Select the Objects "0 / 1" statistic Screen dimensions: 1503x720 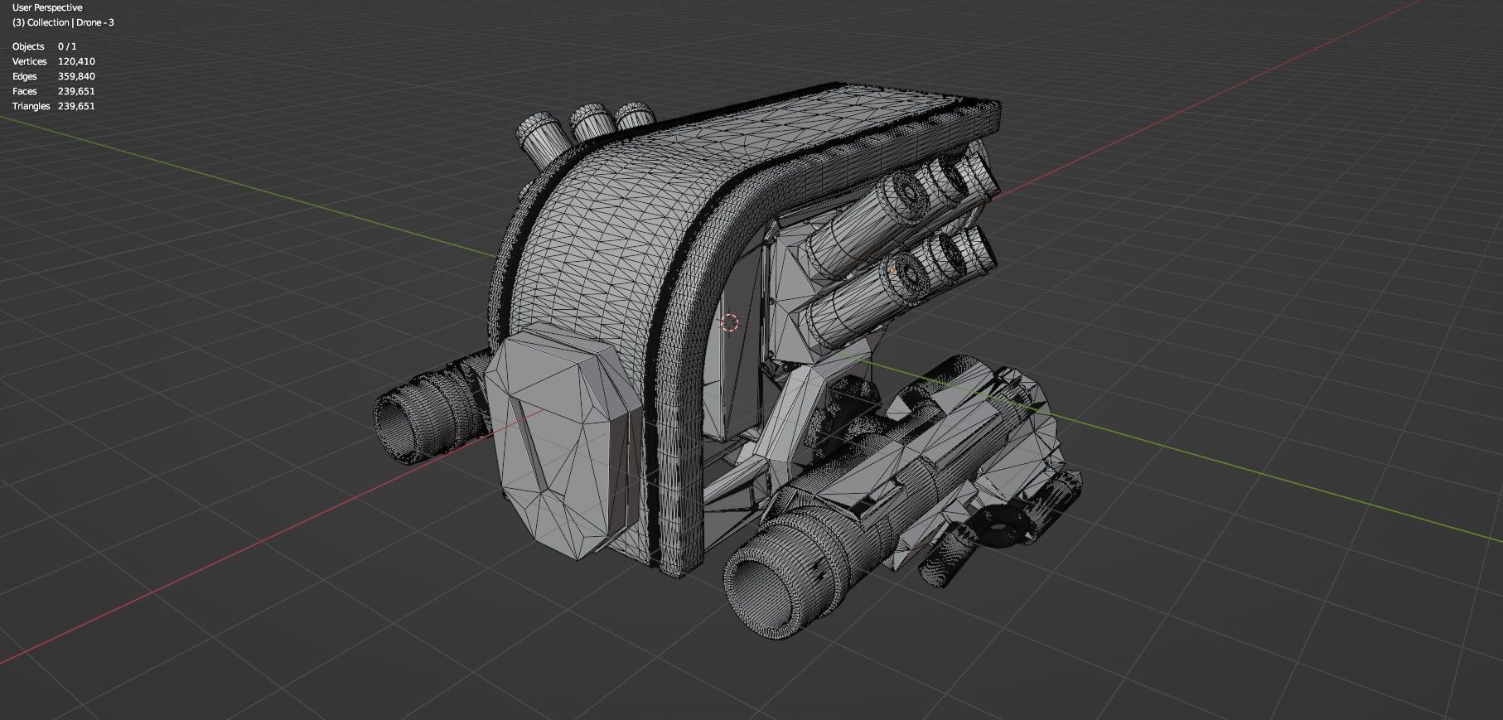(x=67, y=46)
